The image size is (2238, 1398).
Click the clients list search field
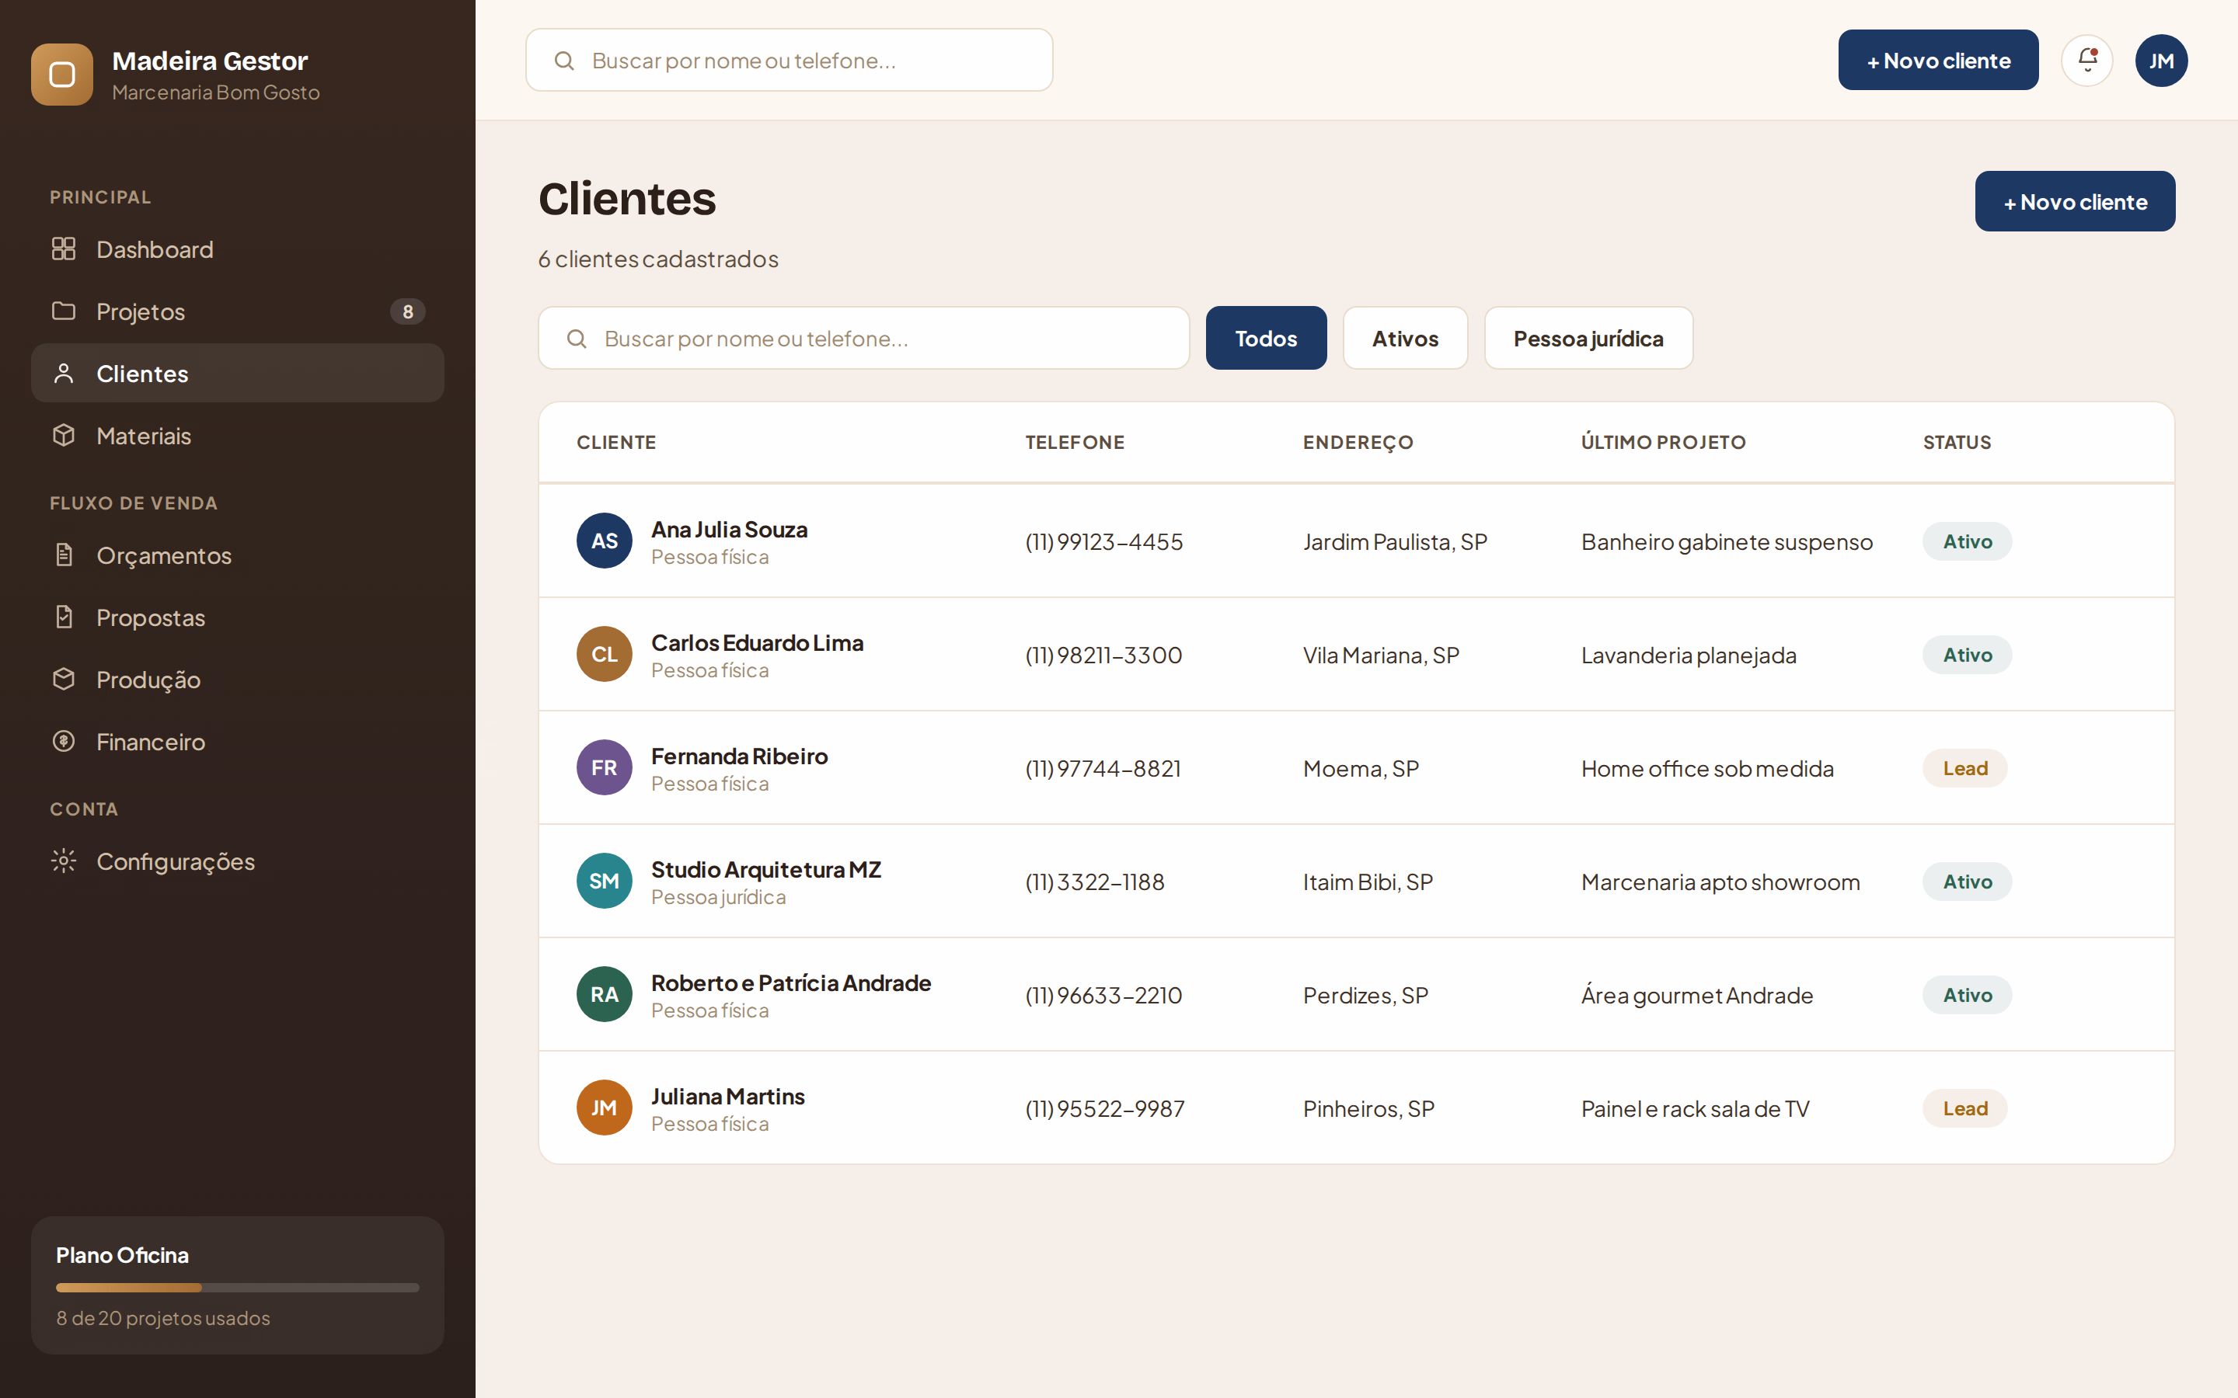pyautogui.click(x=863, y=339)
